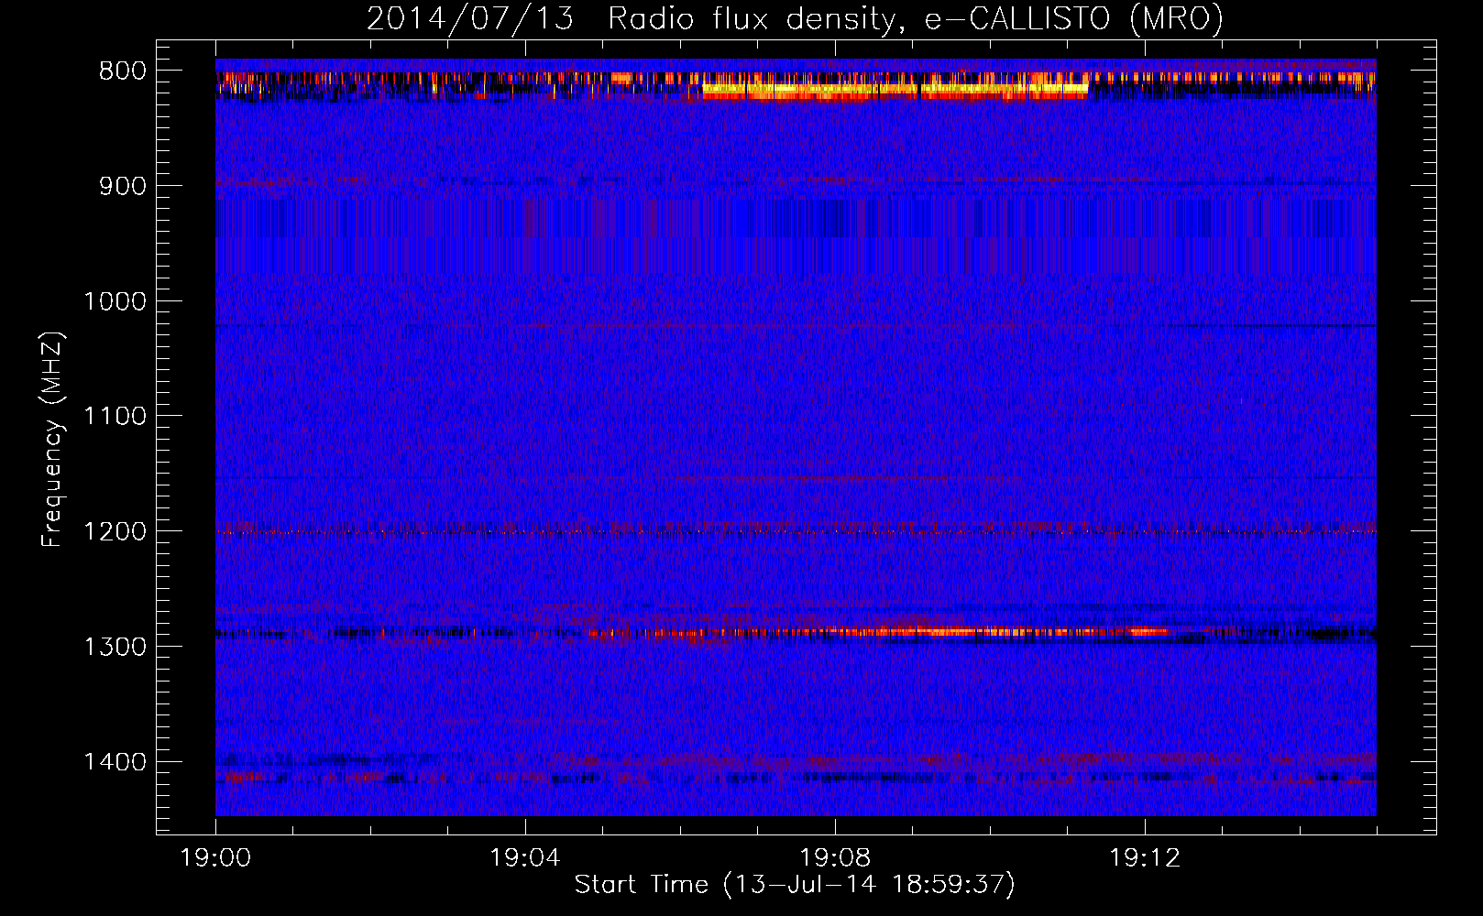This screenshot has width=1483, height=916.
Task: Click the 19:08 time tick label
Action: [x=835, y=858]
